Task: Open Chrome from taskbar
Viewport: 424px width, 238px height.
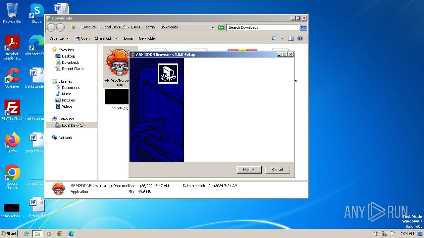Action: pos(60,234)
